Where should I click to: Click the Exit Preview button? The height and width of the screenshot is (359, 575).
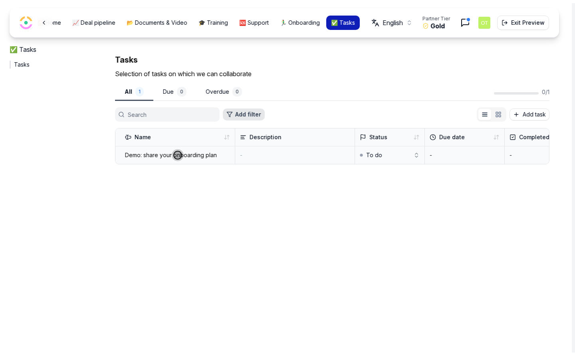click(x=523, y=23)
